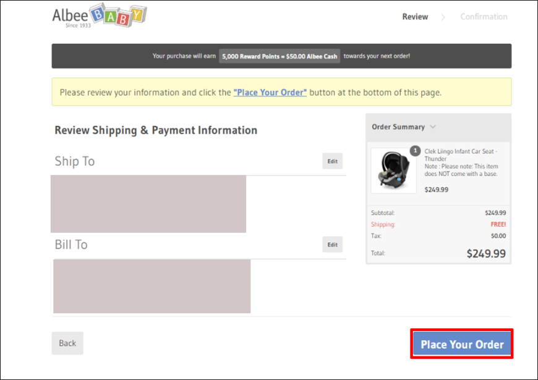The height and width of the screenshot is (380, 538).
Task: Click the red FREE! shipping label
Action: pyautogui.click(x=498, y=224)
